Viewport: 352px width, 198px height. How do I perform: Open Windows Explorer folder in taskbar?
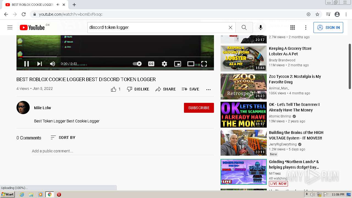31,194
